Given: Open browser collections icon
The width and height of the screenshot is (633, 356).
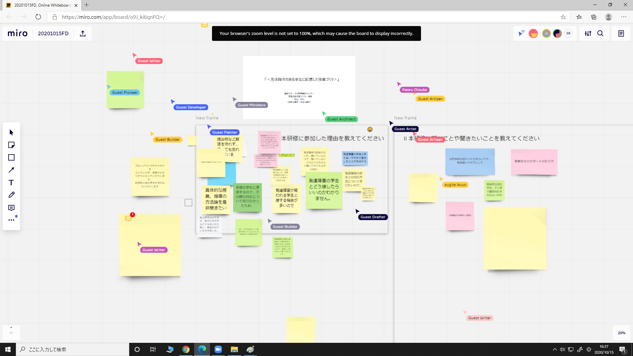Looking at the screenshot, I should click(594, 17).
